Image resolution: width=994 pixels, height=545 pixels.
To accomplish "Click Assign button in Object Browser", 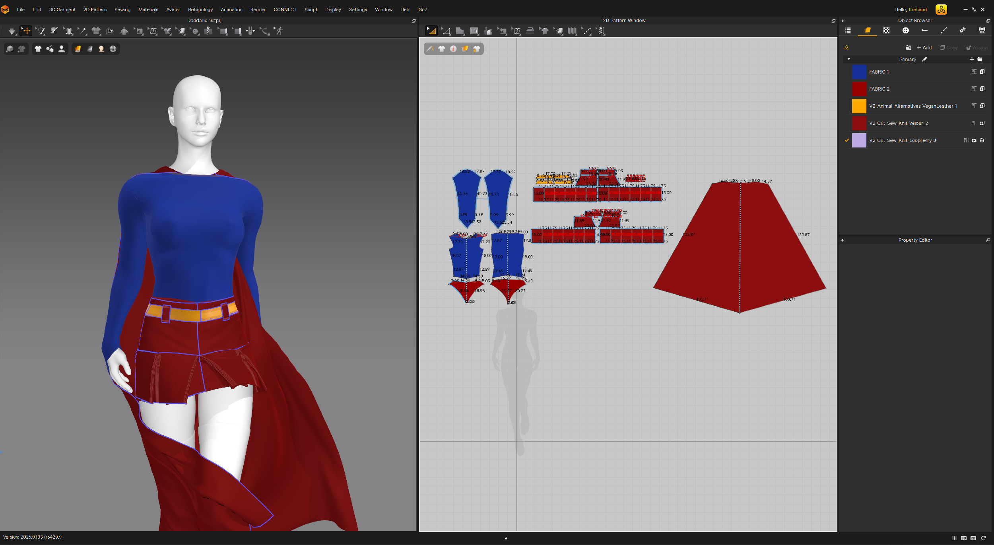I will pos(977,48).
